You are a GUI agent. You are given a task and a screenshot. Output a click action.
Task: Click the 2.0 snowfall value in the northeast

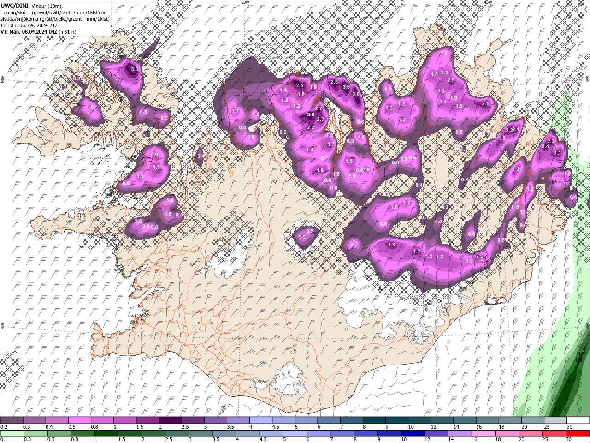tap(451, 81)
